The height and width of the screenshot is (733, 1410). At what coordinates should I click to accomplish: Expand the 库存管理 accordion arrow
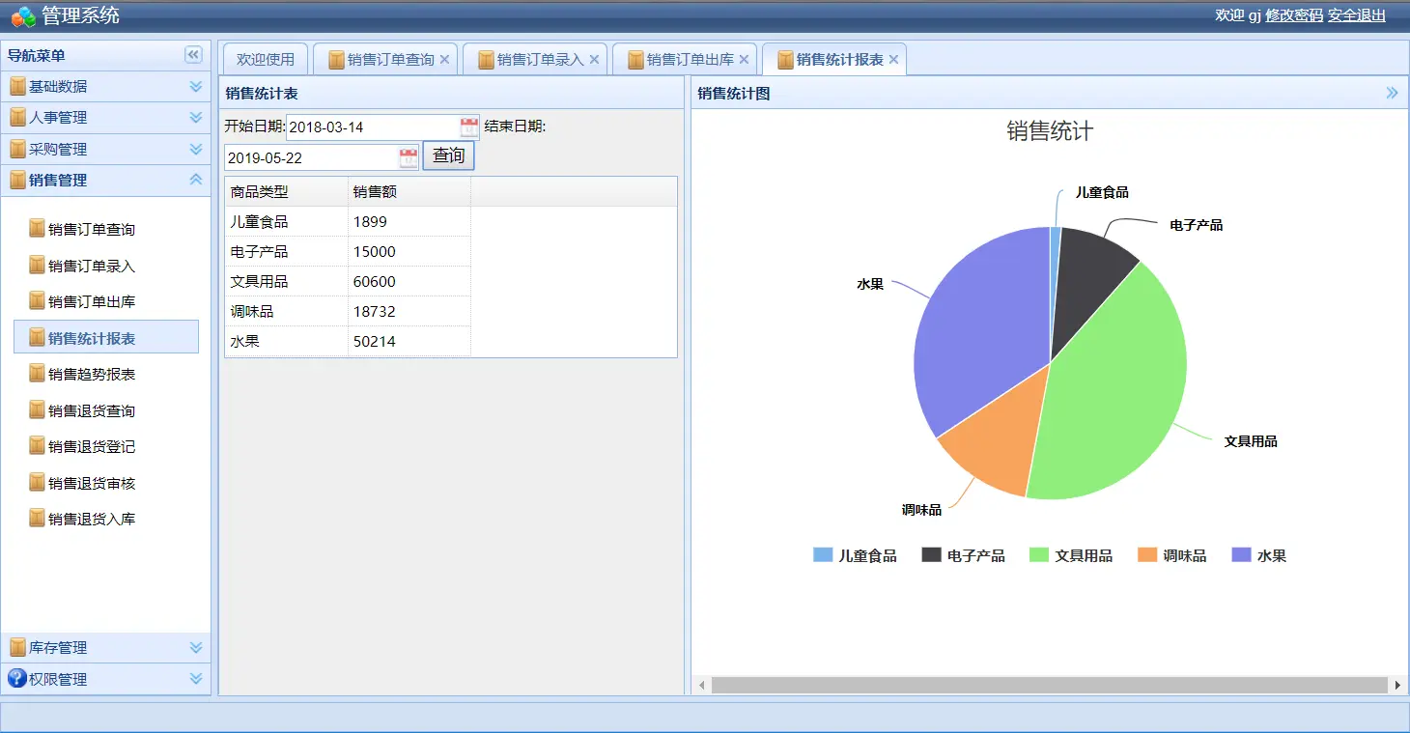click(x=196, y=648)
